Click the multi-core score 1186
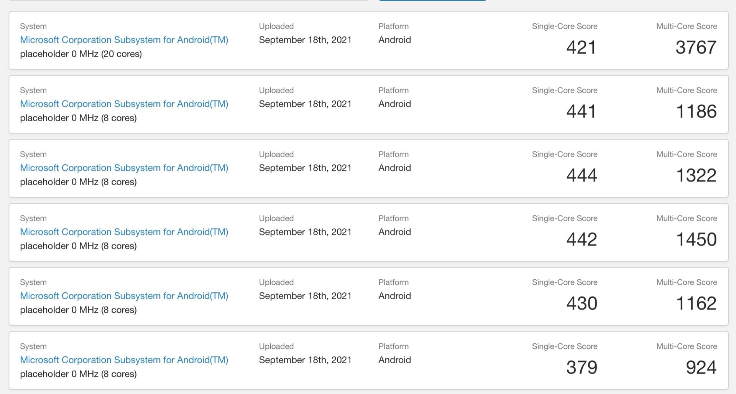The width and height of the screenshot is (736, 394). (x=696, y=112)
